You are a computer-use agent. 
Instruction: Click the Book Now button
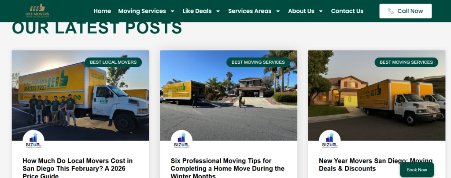pyautogui.click(x=417, y=170)
